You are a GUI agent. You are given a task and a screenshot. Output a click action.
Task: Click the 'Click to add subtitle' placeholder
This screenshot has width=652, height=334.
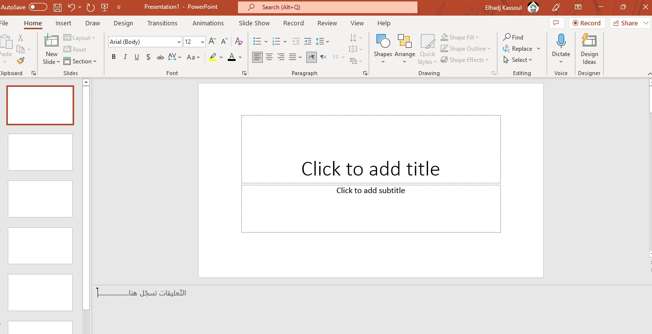[371, 209]
